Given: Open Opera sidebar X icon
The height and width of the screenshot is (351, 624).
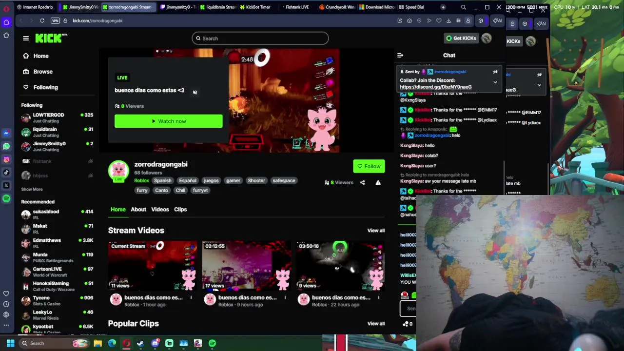Looking at the screenshot, I should click(x=6, y=185).
